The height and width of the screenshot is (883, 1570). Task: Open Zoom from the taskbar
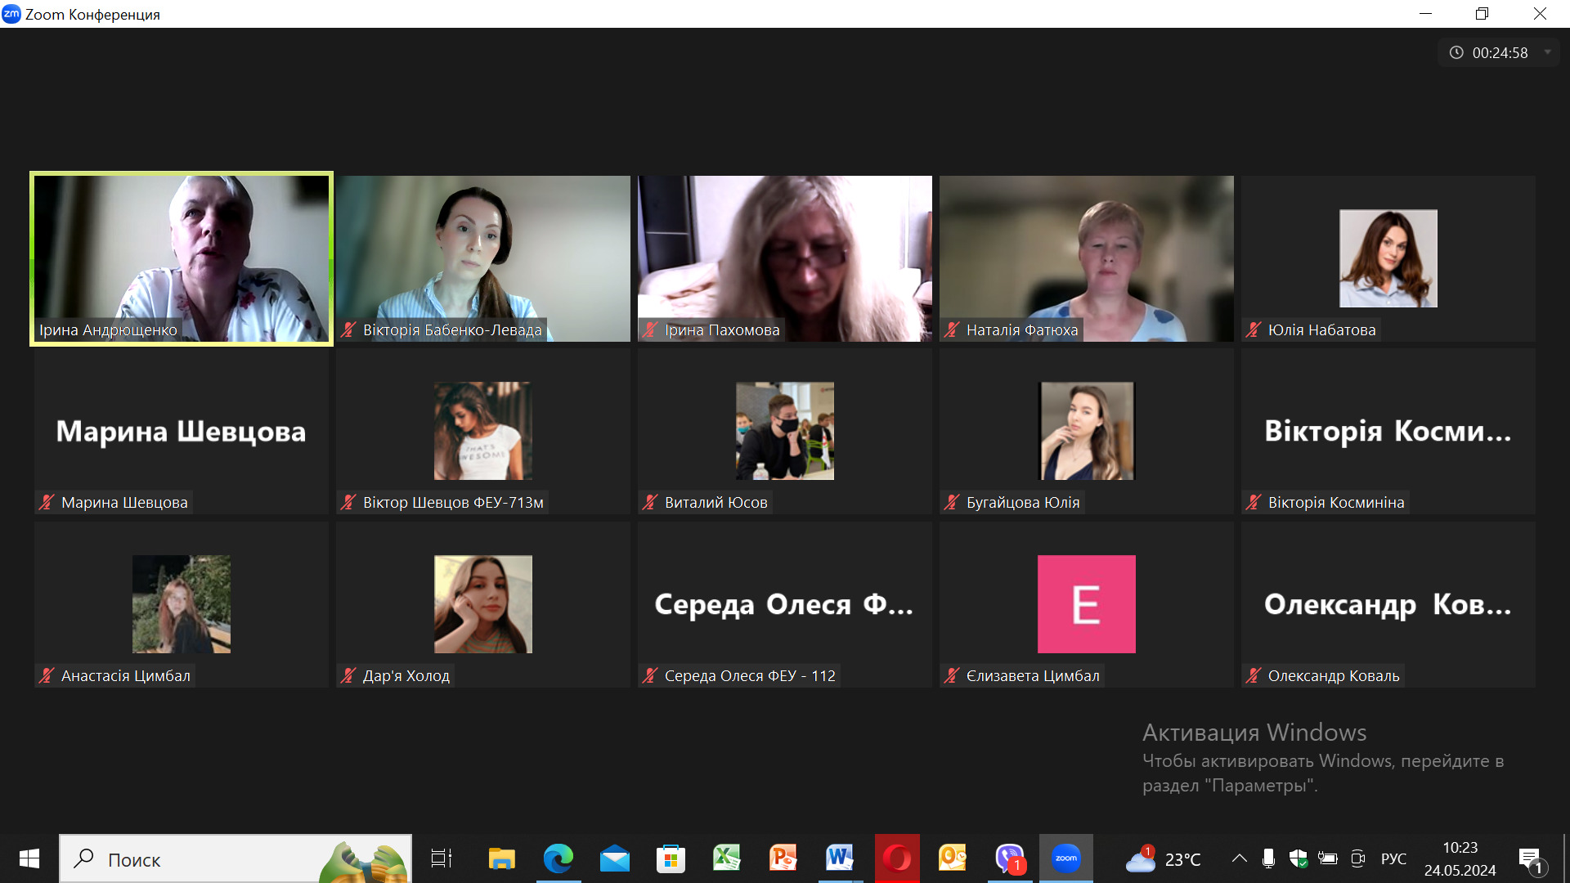tap(1065, 858)
